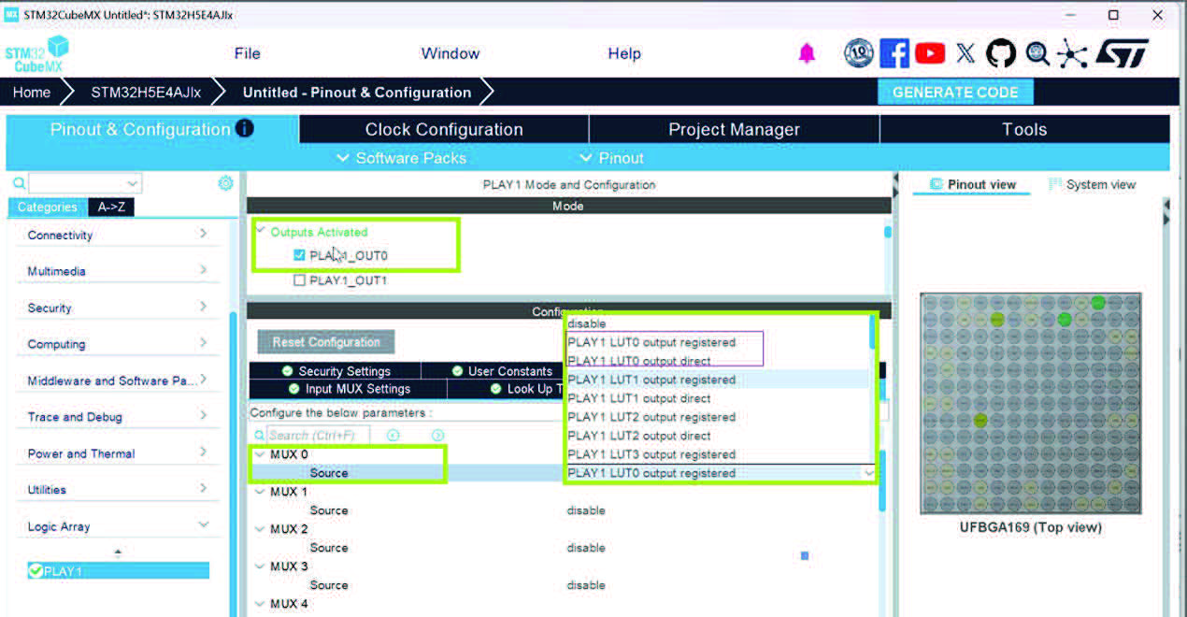Click the UFBGA169 chip pinout image
This screenshot has height=617, width=1187.
1030,403
